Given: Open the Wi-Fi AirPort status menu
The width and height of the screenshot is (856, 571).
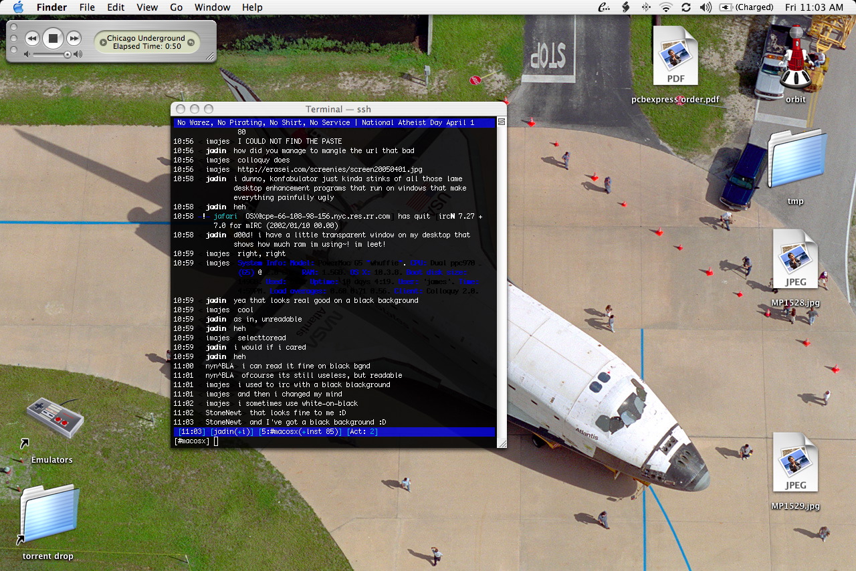Looking at the screenshot, I should click(x=665, y=7).
